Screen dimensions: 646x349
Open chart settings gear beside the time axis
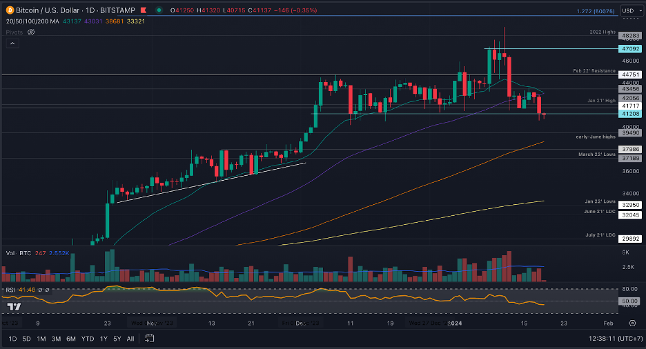[x=632, y=323]
